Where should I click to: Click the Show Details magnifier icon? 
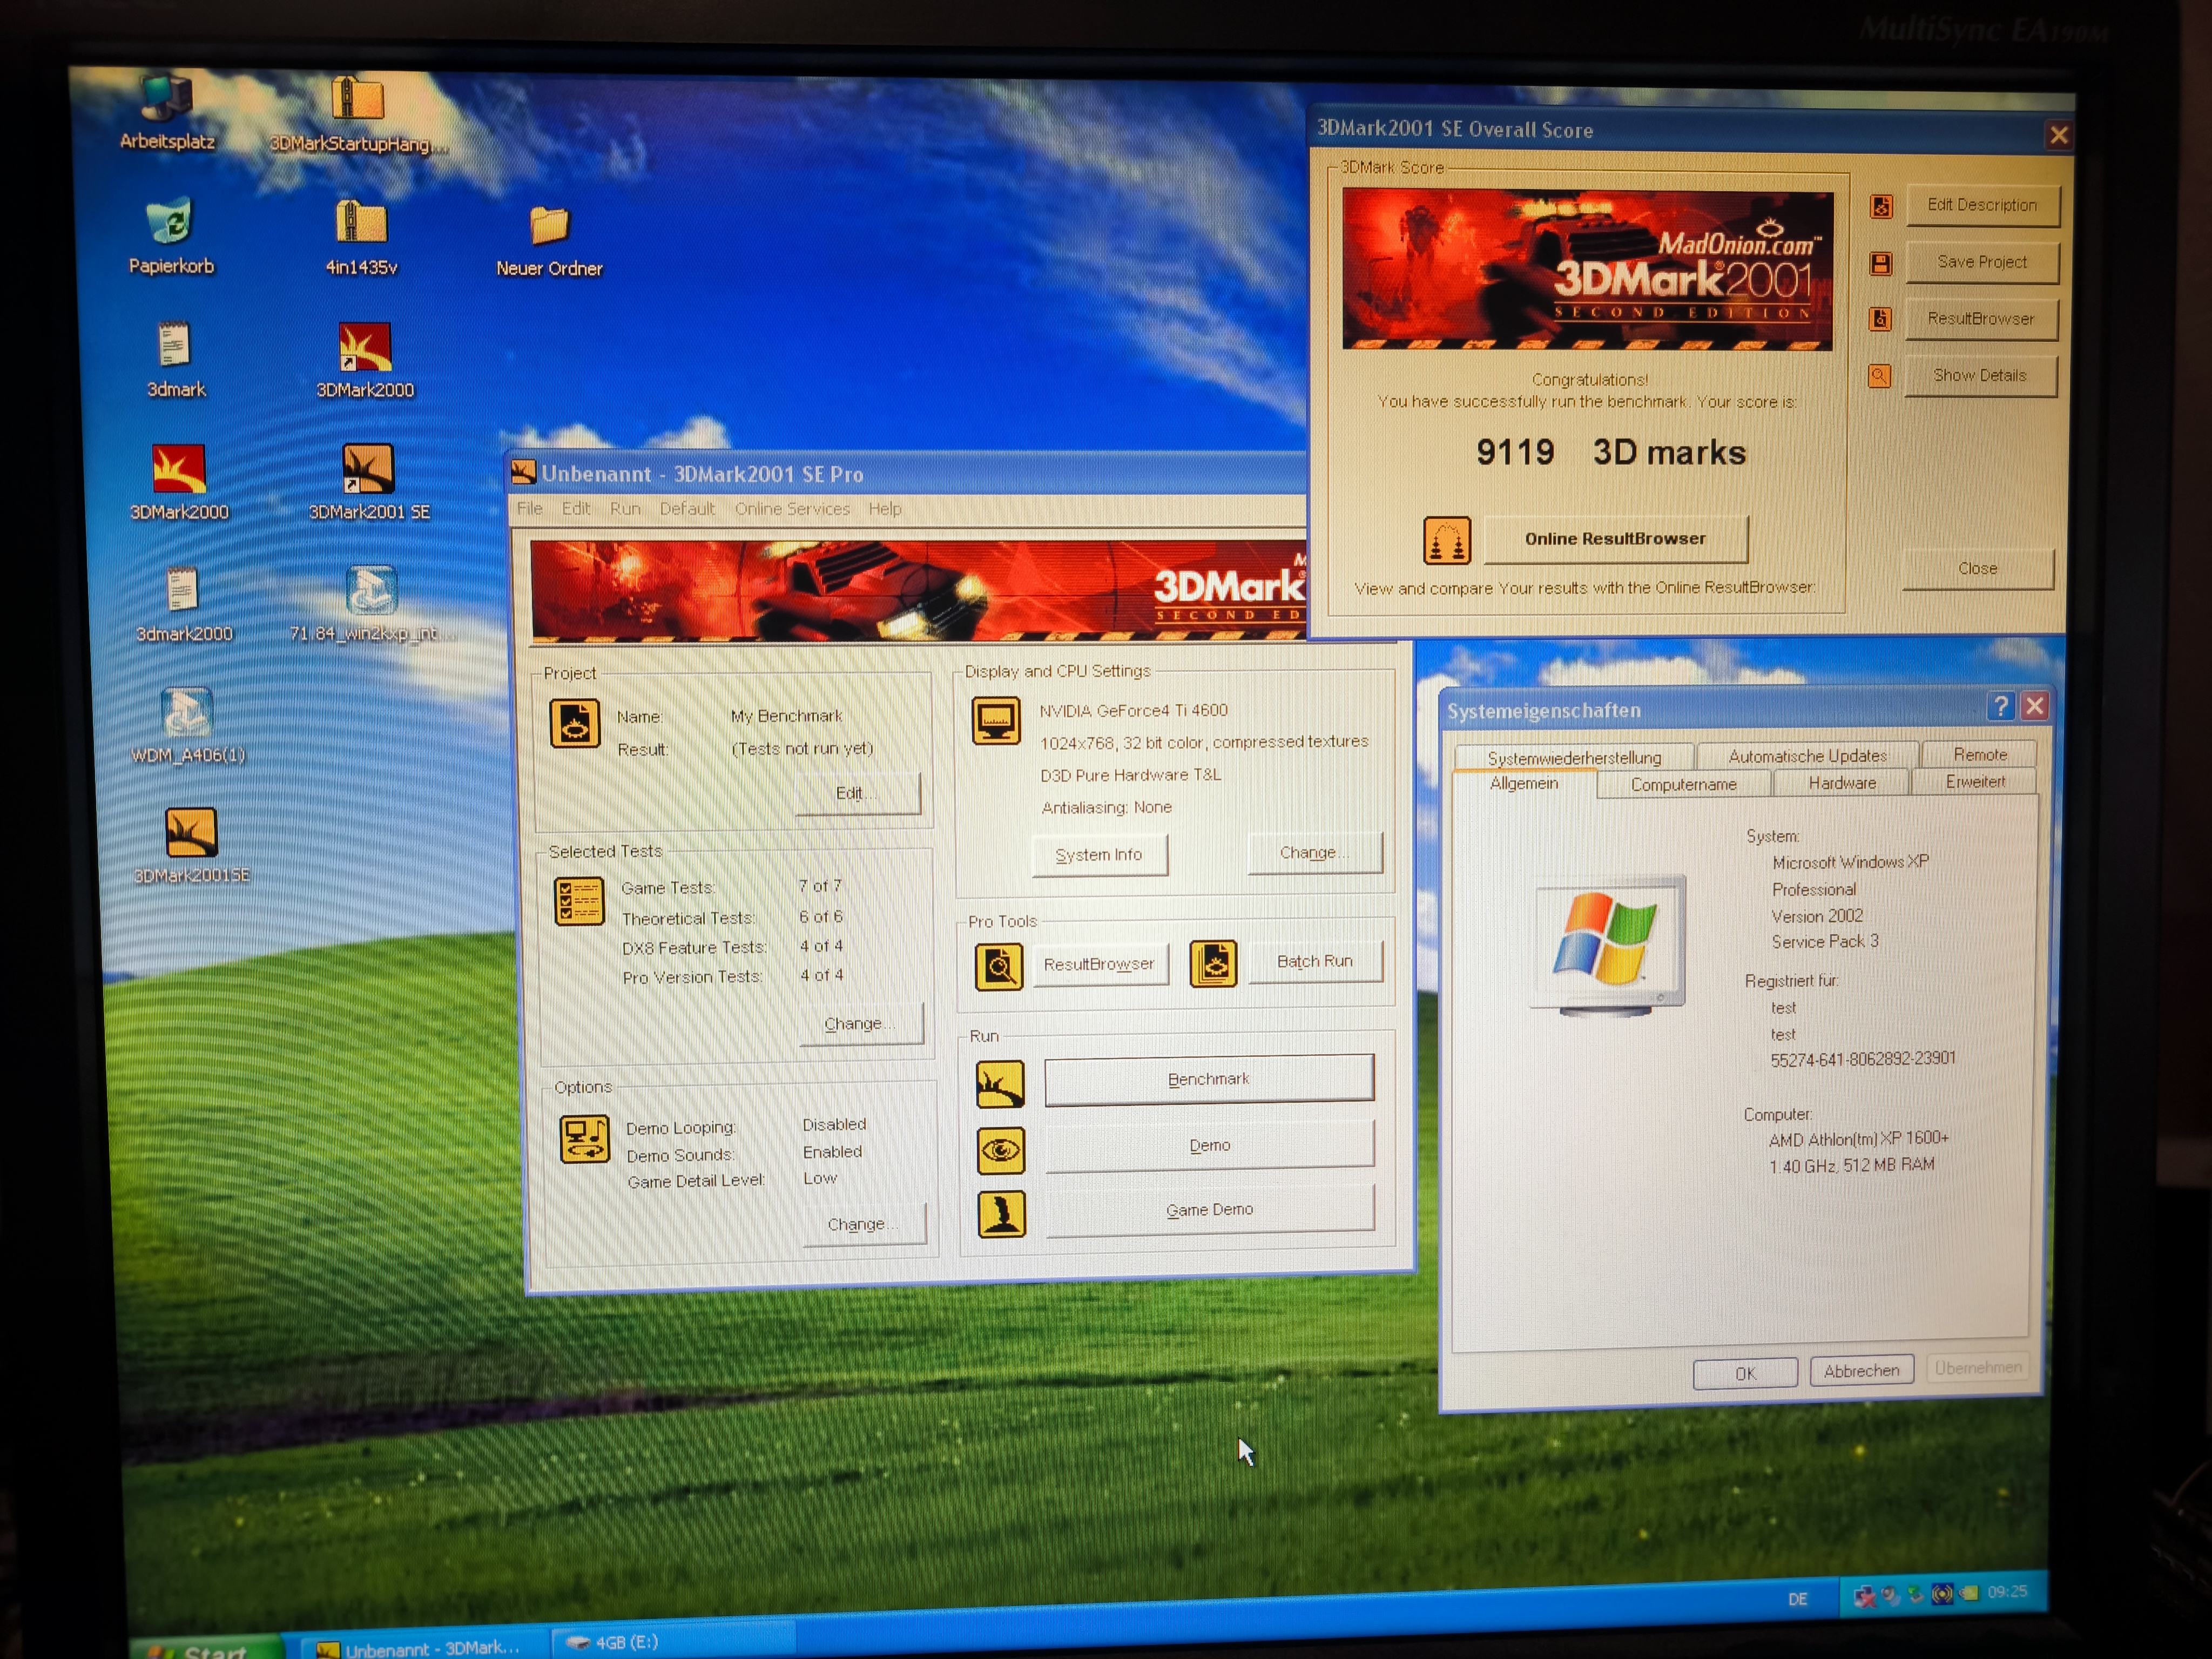(1879, 377)
